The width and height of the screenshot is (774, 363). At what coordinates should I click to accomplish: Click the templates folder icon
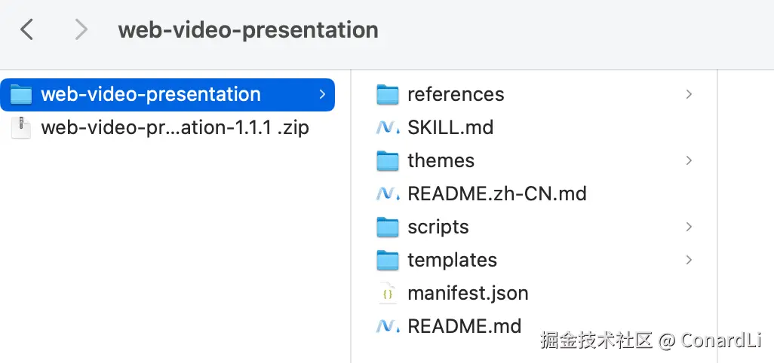(388, 260)
